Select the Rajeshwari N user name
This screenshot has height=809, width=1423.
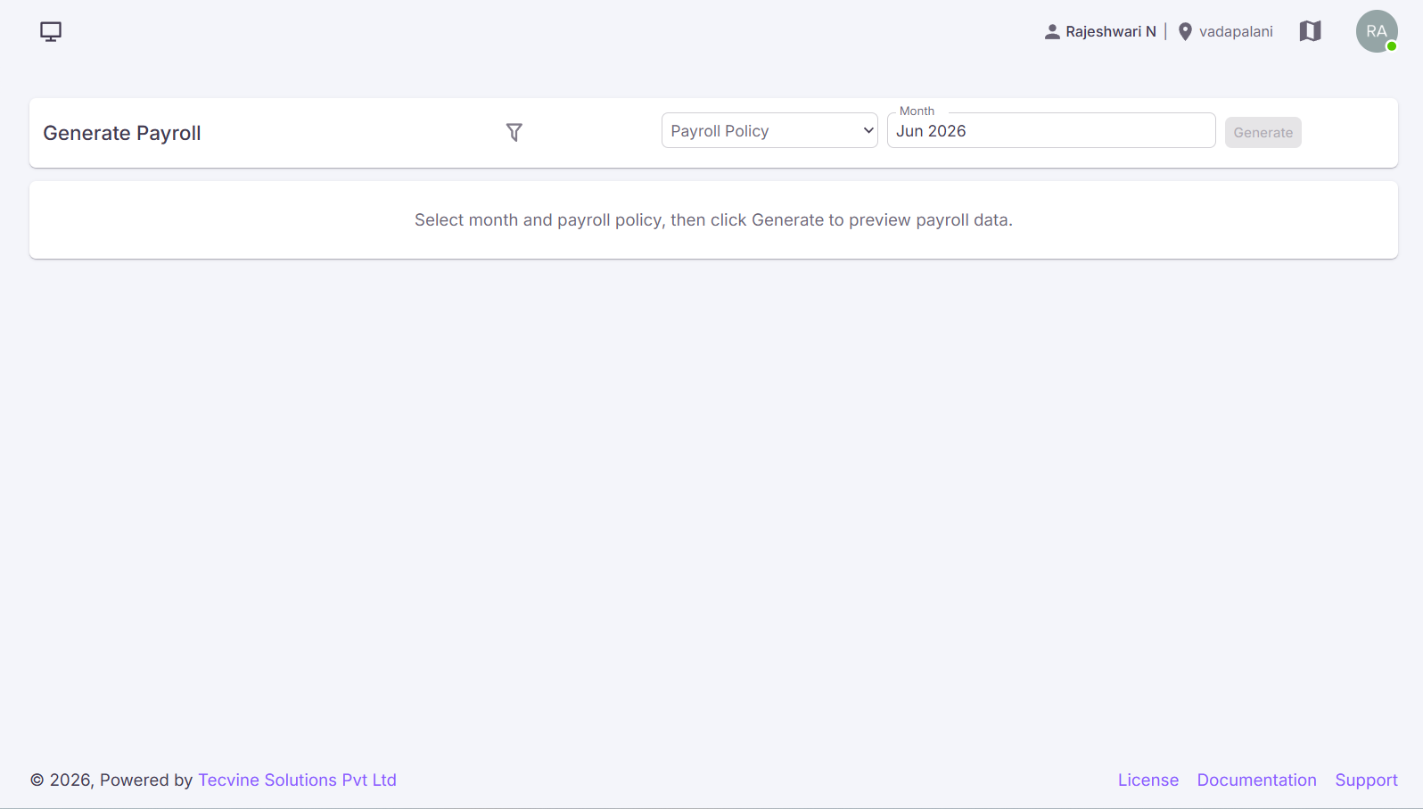1111,32
